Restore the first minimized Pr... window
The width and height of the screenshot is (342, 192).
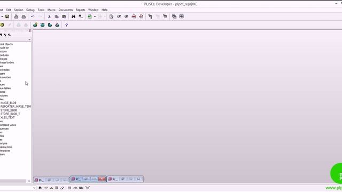(x=49, y=180)
